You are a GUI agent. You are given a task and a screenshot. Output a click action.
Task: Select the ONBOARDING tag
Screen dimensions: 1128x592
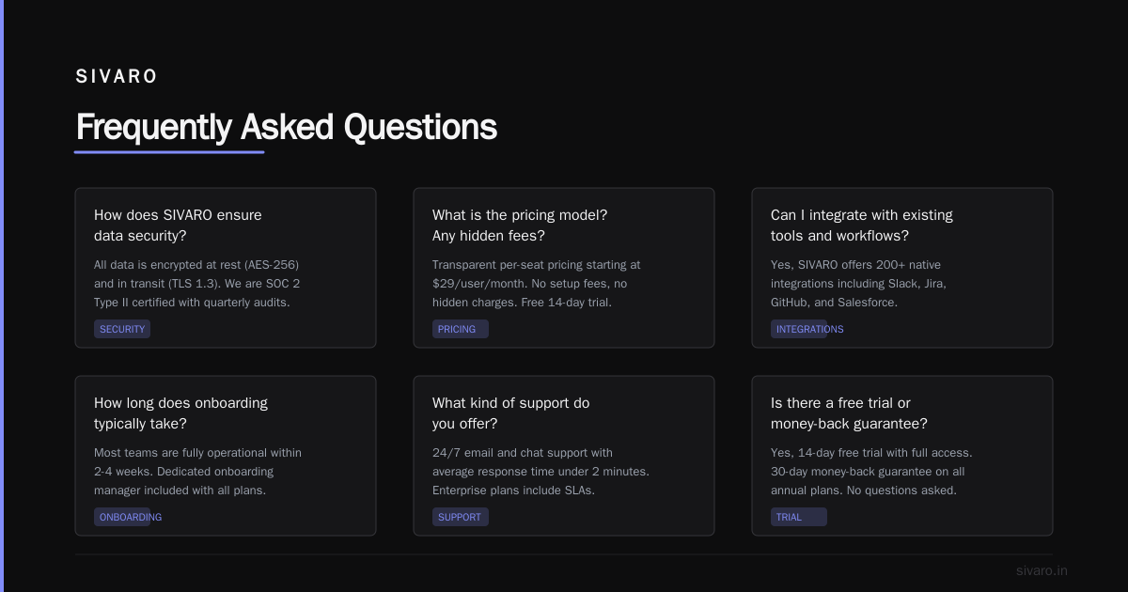click(x=128, y=517)
